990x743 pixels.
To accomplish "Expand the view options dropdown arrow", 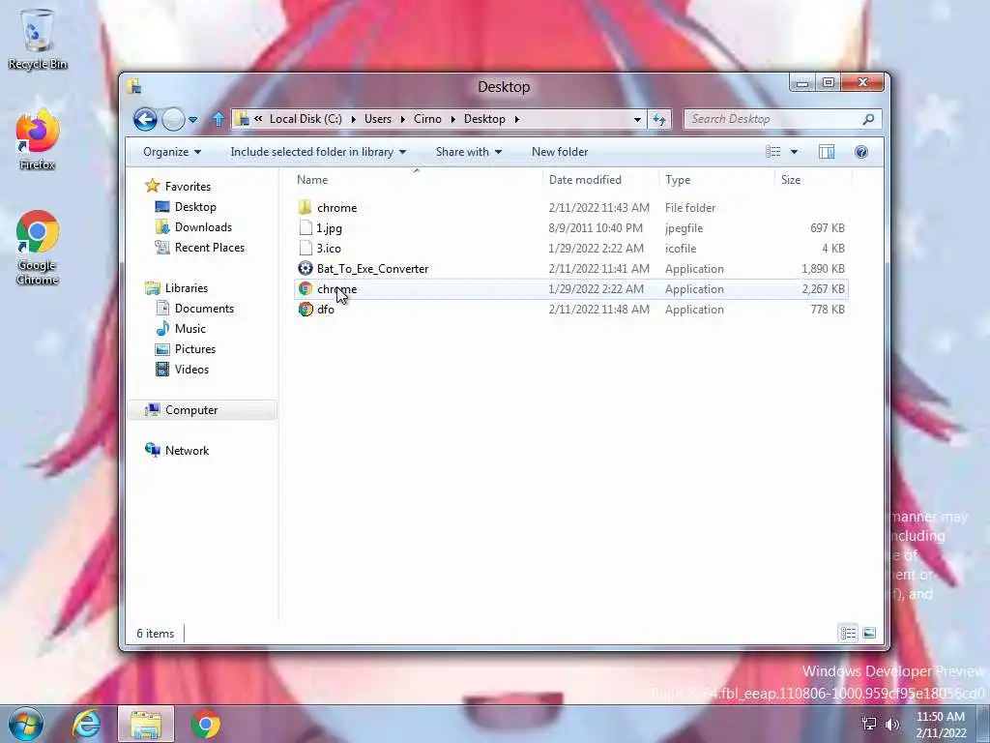I will pos(795,152).
